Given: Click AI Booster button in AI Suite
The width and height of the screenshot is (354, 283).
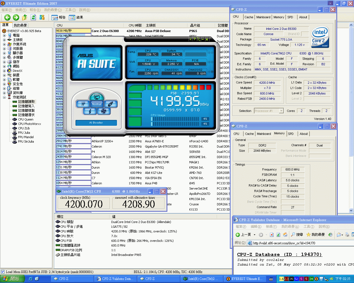Looking at the screenshot, I should 96,123.
